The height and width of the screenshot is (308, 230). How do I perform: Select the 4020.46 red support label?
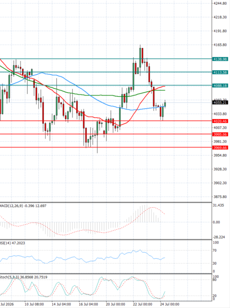[x=220, y=121]
